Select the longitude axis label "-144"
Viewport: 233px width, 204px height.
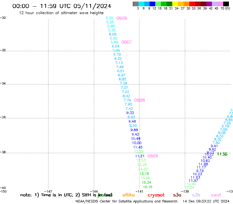click(x=94, y=191)
